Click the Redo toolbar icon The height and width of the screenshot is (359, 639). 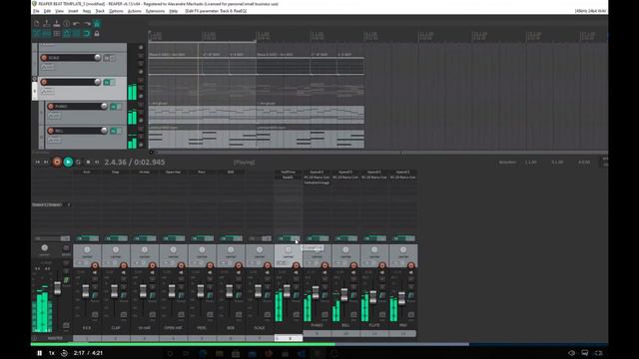pyautogui.click(x=87, y=24)
